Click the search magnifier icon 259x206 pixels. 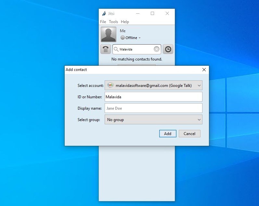click(116, 49)
